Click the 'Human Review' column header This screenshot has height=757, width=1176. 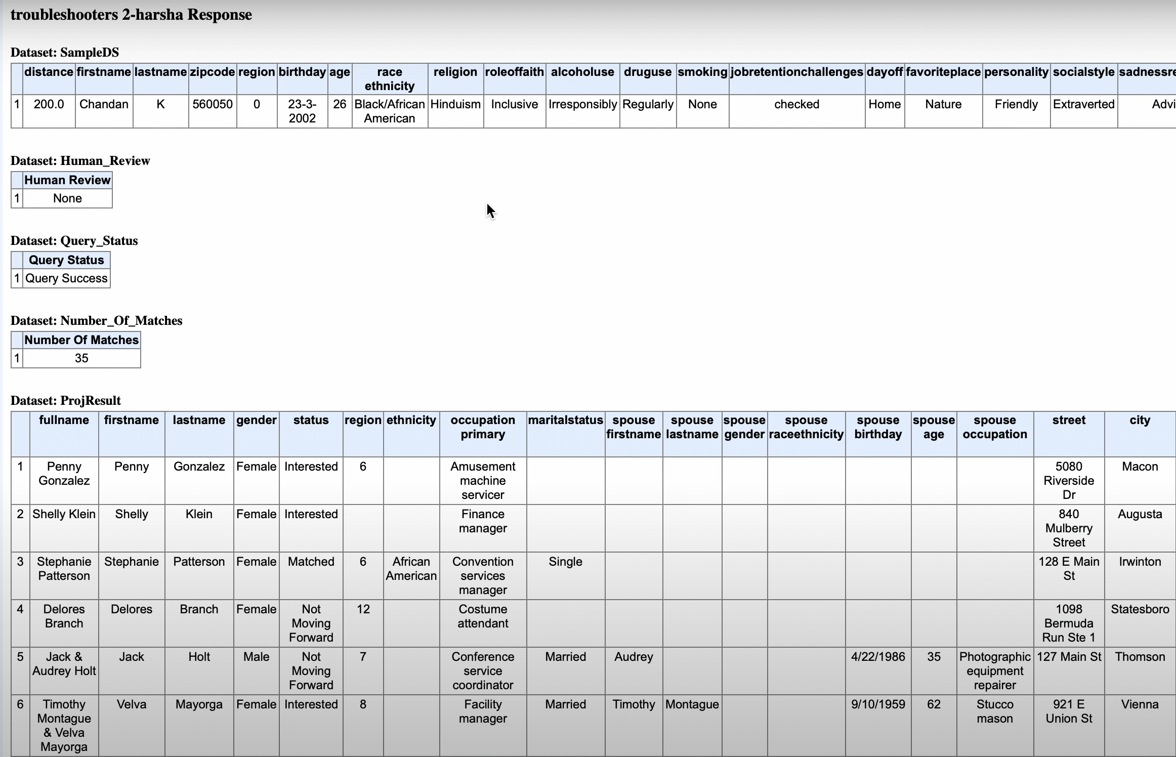click(x=67, y=180)
